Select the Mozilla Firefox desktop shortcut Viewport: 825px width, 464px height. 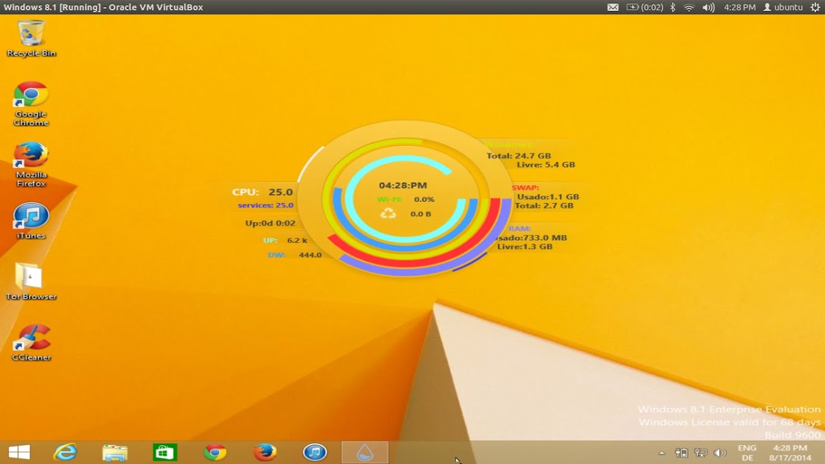tap(31, 164)
